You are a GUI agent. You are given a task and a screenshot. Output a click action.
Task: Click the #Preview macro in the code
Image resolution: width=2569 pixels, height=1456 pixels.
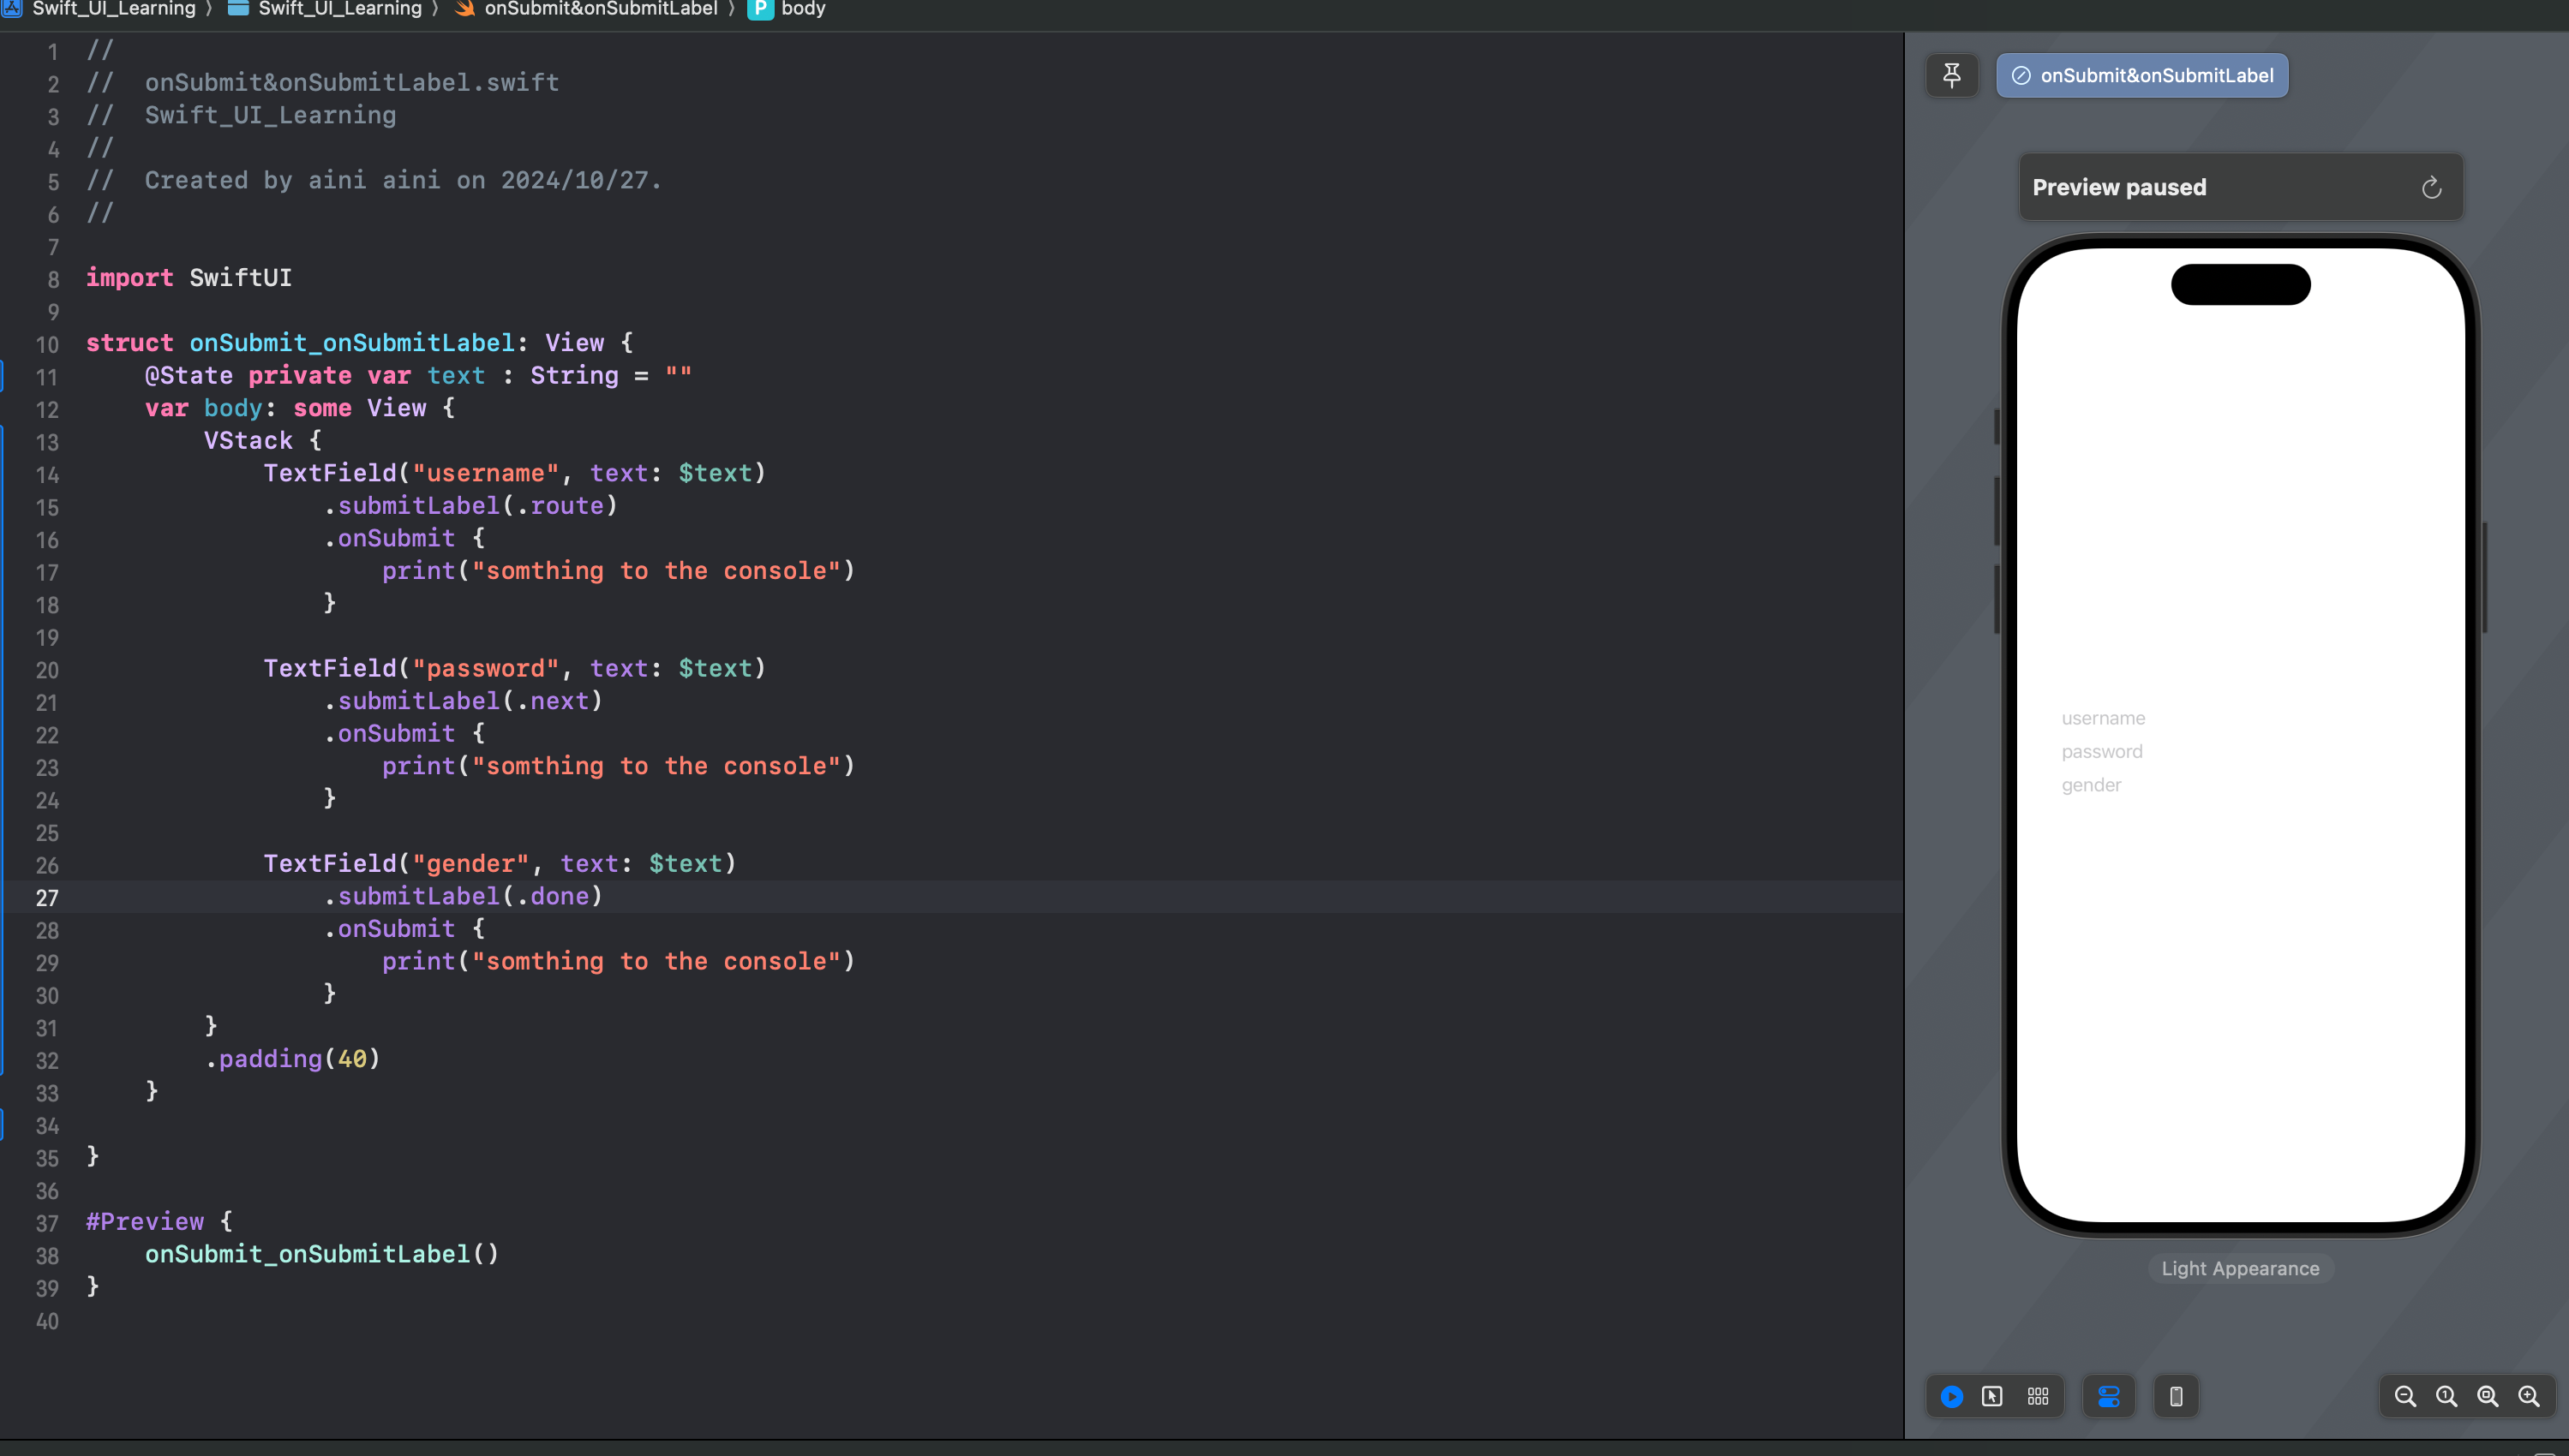[x=145, y=1221]
